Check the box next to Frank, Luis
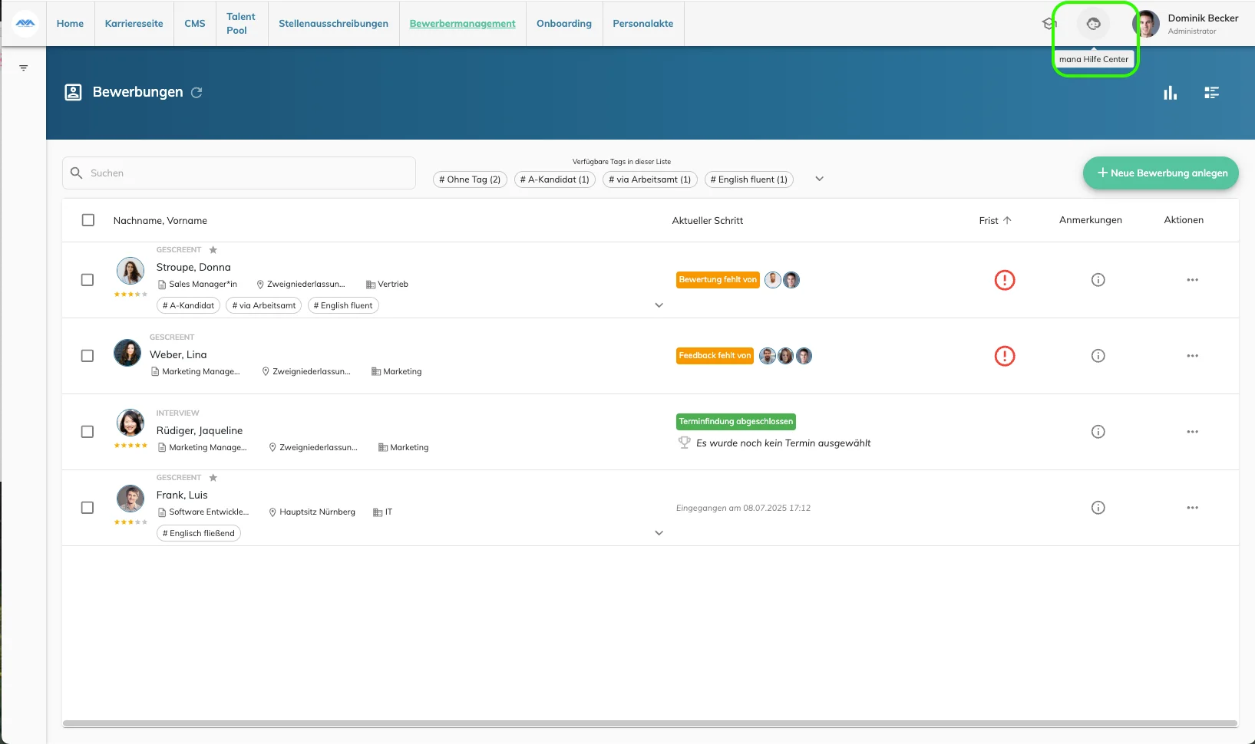The image size is (1255, 744). click(88, 508)
